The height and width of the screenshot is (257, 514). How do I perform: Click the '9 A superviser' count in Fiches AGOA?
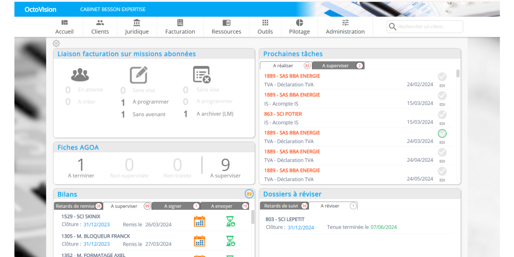pyautogui.click(x=225, y=168)
